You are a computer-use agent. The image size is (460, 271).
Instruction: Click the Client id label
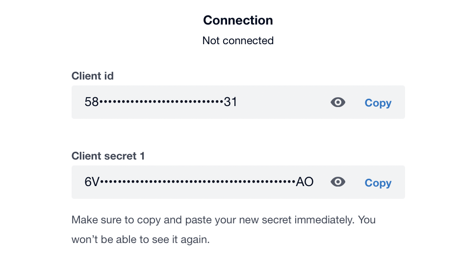(93, 76)
